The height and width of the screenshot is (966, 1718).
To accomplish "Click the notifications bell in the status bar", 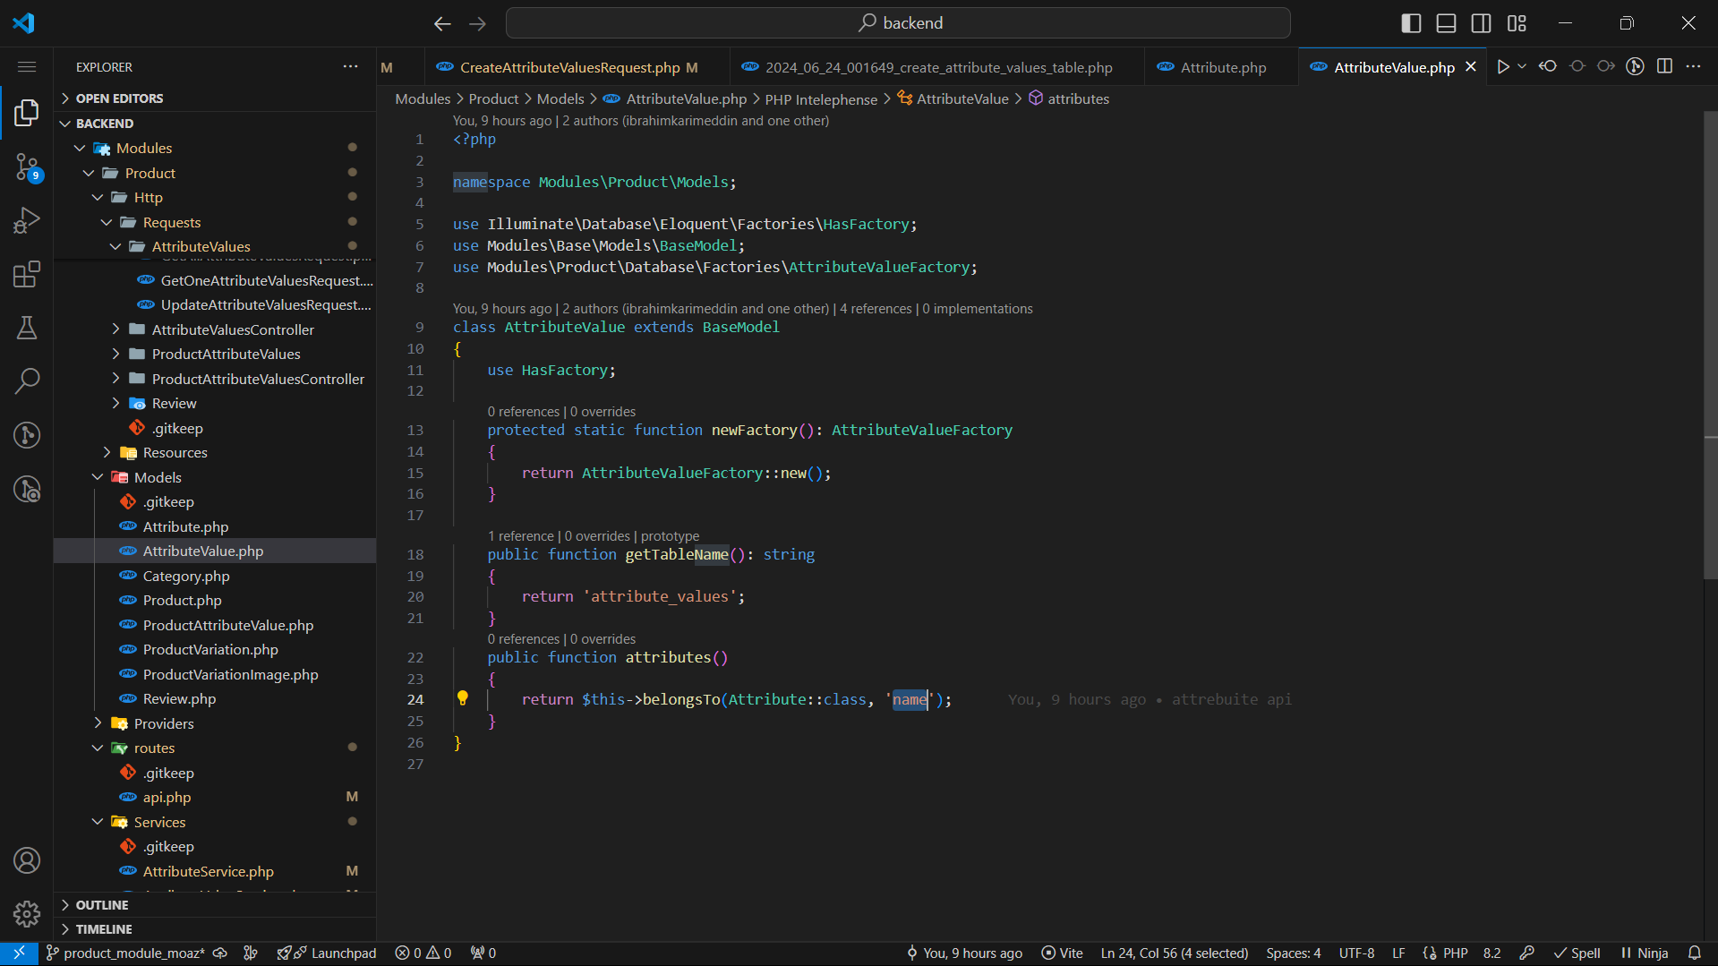I will [1695, 953].
